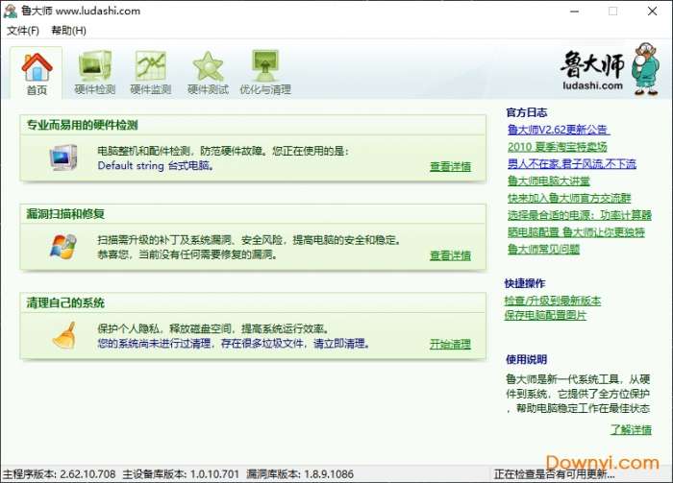This screenshot has width=673, height=483.
Task: Open the 硬件检测 hardware detection icon
Action: (95, 66)
